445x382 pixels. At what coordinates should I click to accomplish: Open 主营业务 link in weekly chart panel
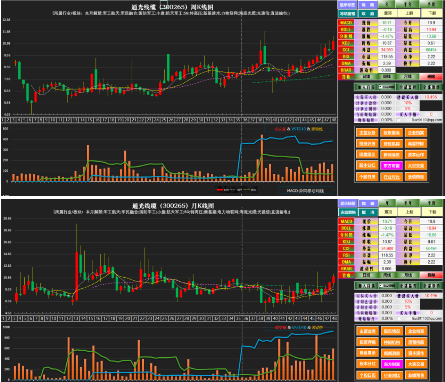pyautogui.click(x=367, y=133)
